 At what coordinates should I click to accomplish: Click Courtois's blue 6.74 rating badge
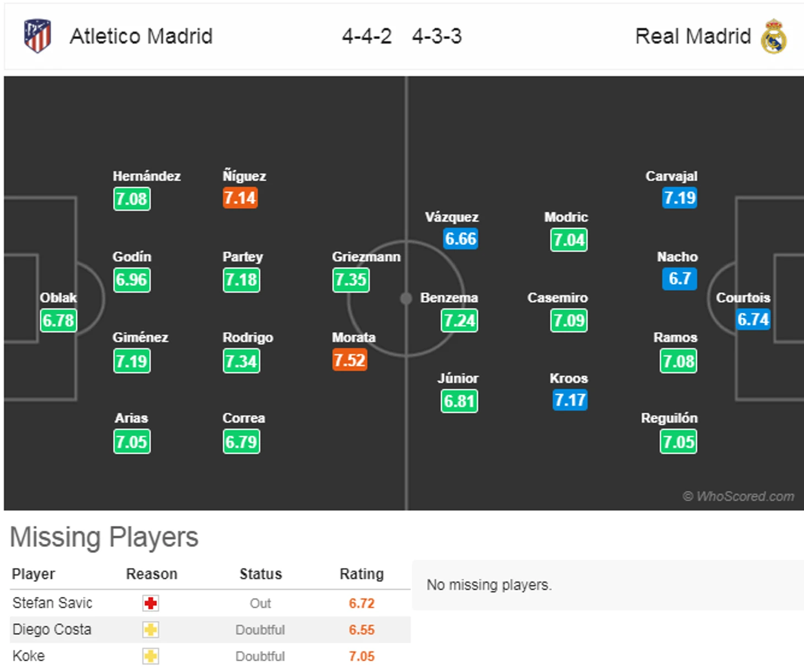pos(753,319)
